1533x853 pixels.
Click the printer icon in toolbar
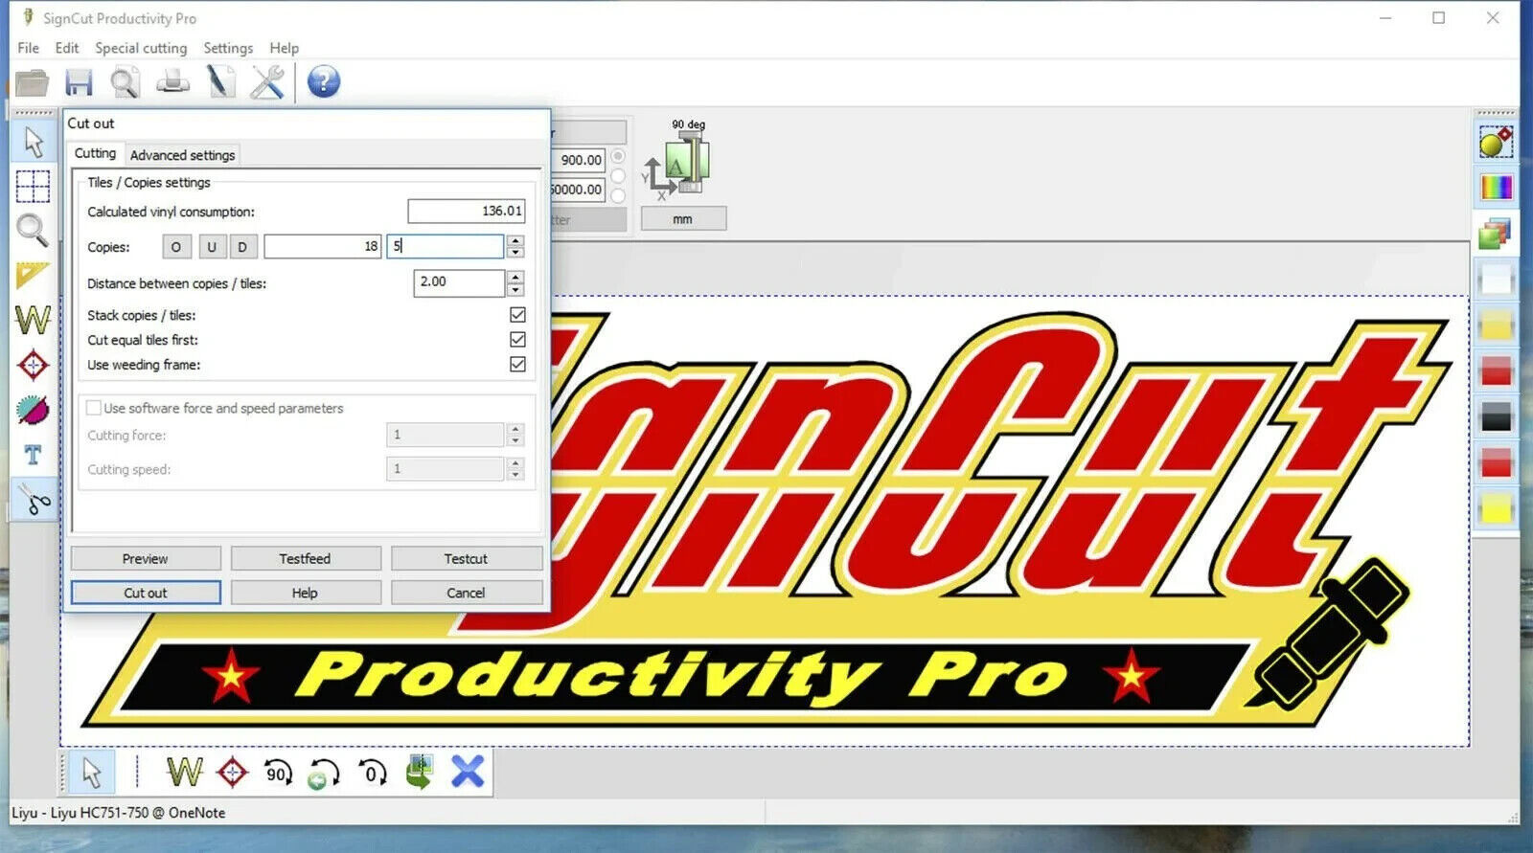[x=172, y=82]
